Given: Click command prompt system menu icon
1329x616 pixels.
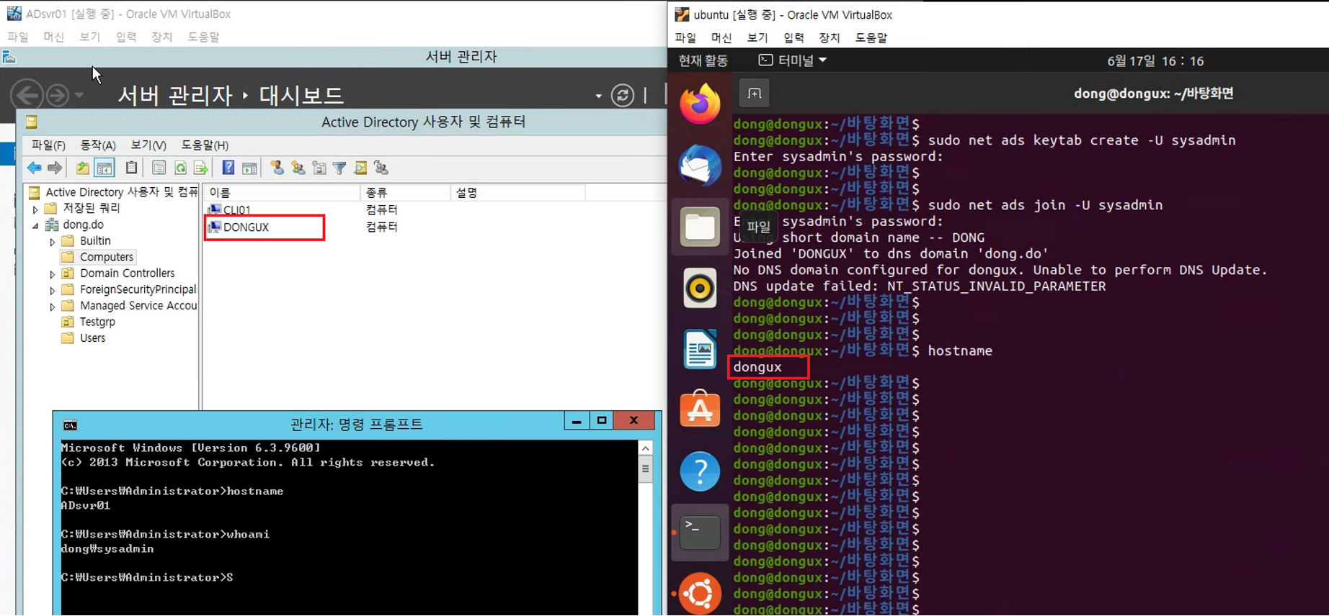Looking at the screenshot, I should pyautogui.click(x=70, y=425).
